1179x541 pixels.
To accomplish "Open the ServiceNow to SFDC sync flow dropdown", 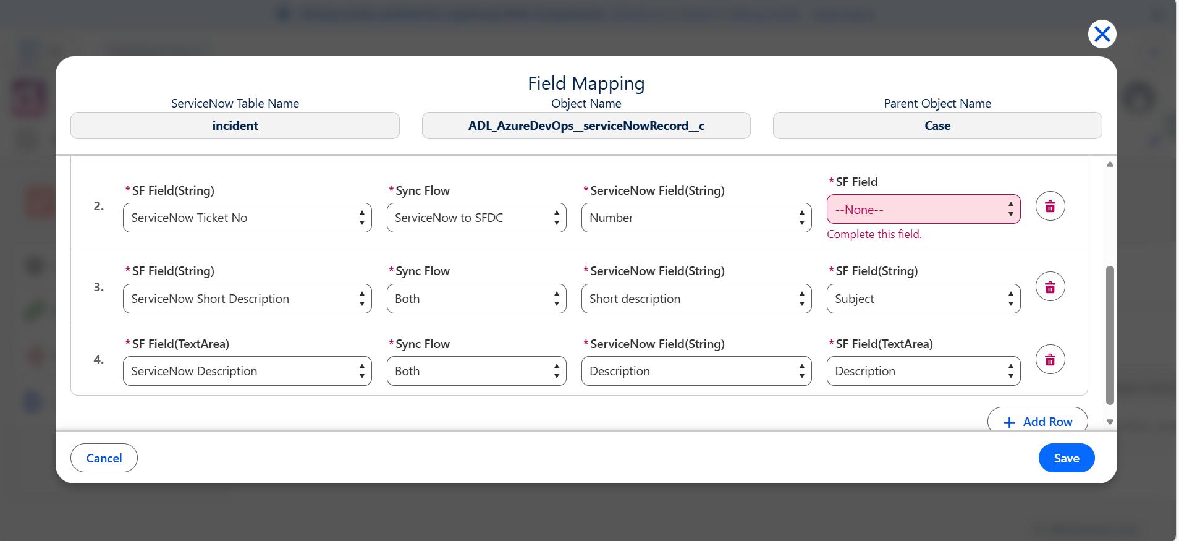I will [476, 218].
